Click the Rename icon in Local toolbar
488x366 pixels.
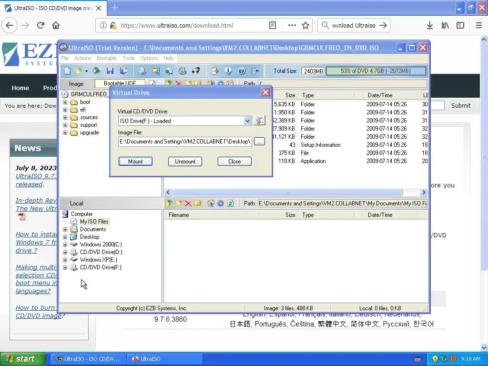pyautogui.click(x=198, y=203)
